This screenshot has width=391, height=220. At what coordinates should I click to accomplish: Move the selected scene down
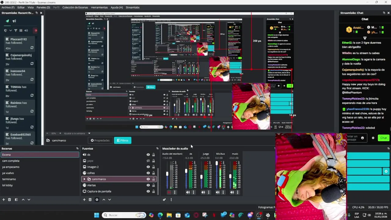point(29,200)
